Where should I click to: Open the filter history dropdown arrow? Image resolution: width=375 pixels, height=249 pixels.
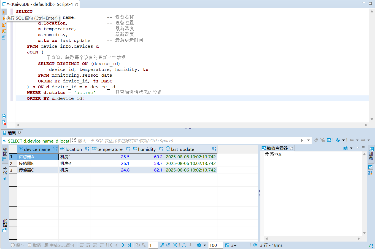[309, 140]
